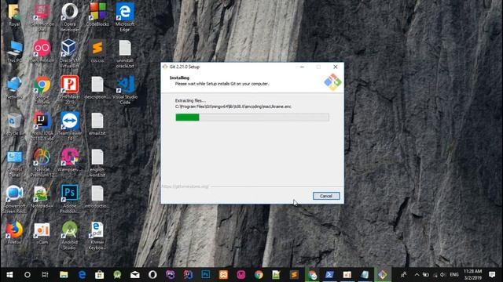Screen dimensions: 503x282
Task: Select the Adobe Photoshop desktop shortcut
Action: tap(70, 200)
